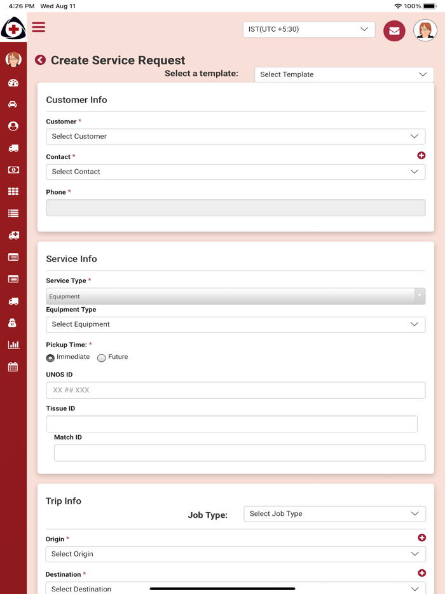Open the Select Customer dropdown
The image size is (445, 594).
point(236,136)
